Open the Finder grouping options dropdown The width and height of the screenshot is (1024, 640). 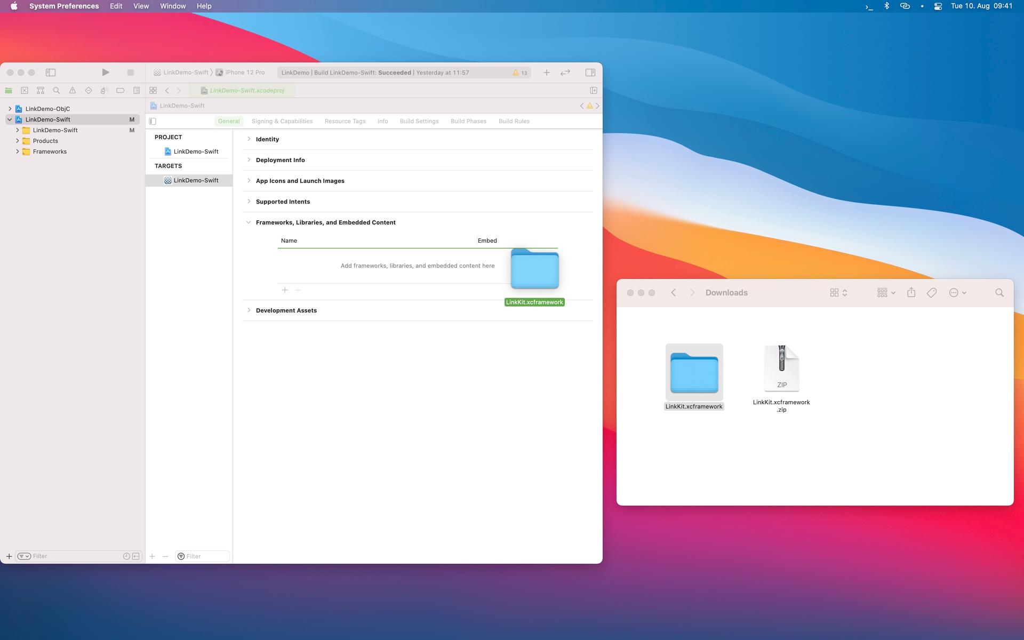[x=886, y=293]
